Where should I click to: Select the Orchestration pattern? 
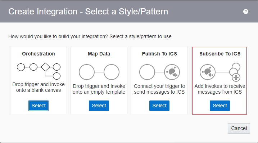pyautogui.click(x=39, y=106)
